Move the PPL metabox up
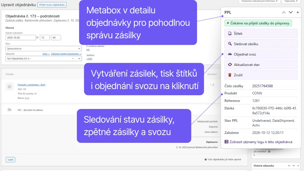Screen dimensions: 304x171 [x=284, y=12]
